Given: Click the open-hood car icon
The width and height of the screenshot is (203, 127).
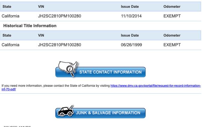Looking at the screenshot, I should pos(66,111).
